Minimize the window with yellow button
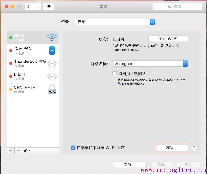Image resolution: width=207 pixels, height=174 pixels. point(13,7)
